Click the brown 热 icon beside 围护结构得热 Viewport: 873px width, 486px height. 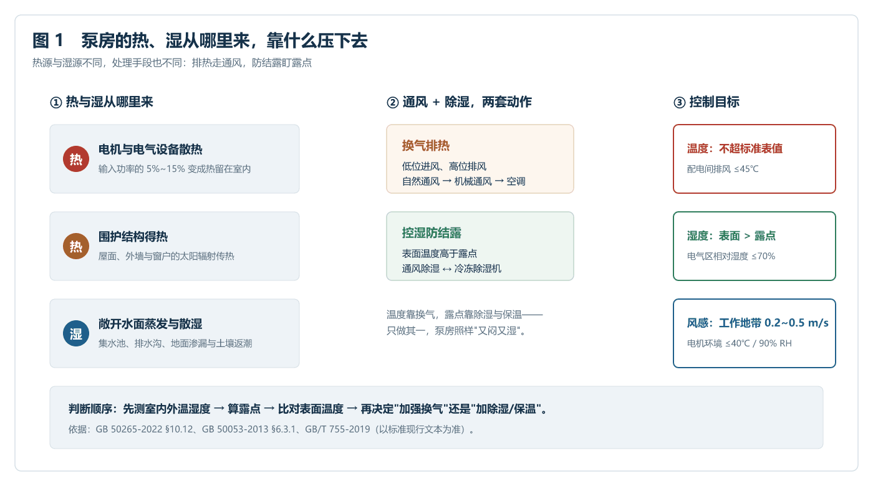pyautogui.click(x=76, y=247)
